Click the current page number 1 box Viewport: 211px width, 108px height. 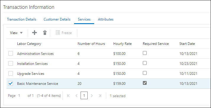point(84,95)
